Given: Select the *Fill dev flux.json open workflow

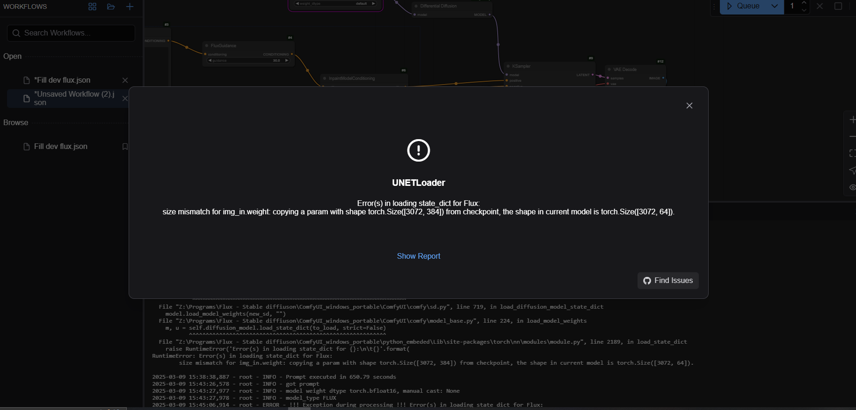Looking at the screenshot, I should coord(62,80).
